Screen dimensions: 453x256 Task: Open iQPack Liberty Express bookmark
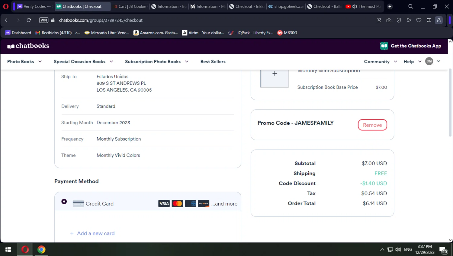click(251, 33)
